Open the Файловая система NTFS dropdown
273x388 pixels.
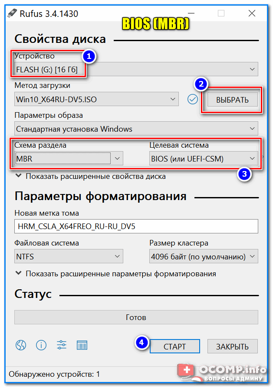pyautogui.click(x=69, y=256)
